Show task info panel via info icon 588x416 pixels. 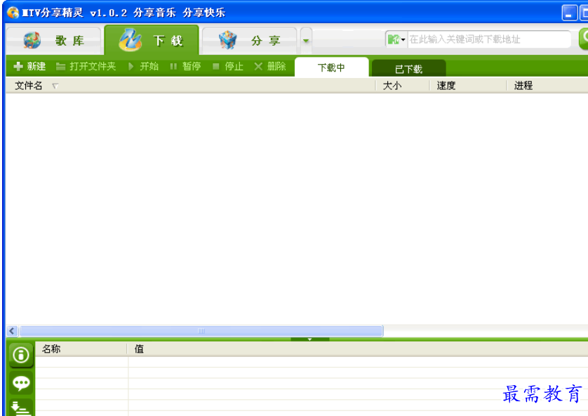(x=21, y=355)
